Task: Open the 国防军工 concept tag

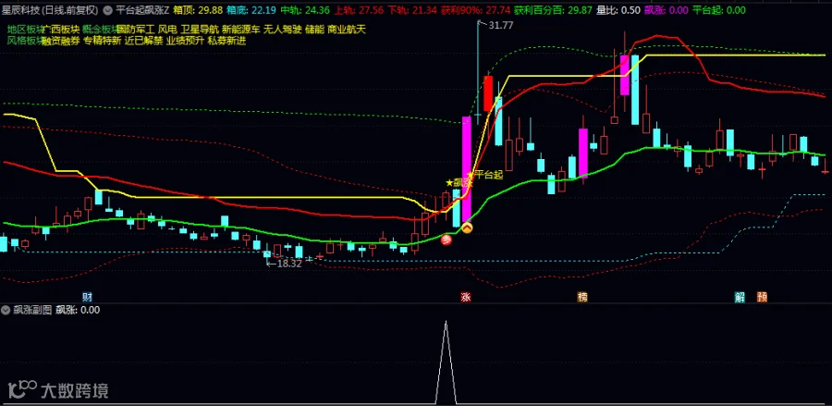Action: (x=134, y=30)
